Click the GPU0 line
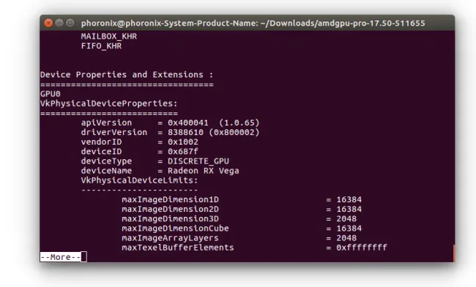This screenshot has height=287, width=476. coord(51,94)
